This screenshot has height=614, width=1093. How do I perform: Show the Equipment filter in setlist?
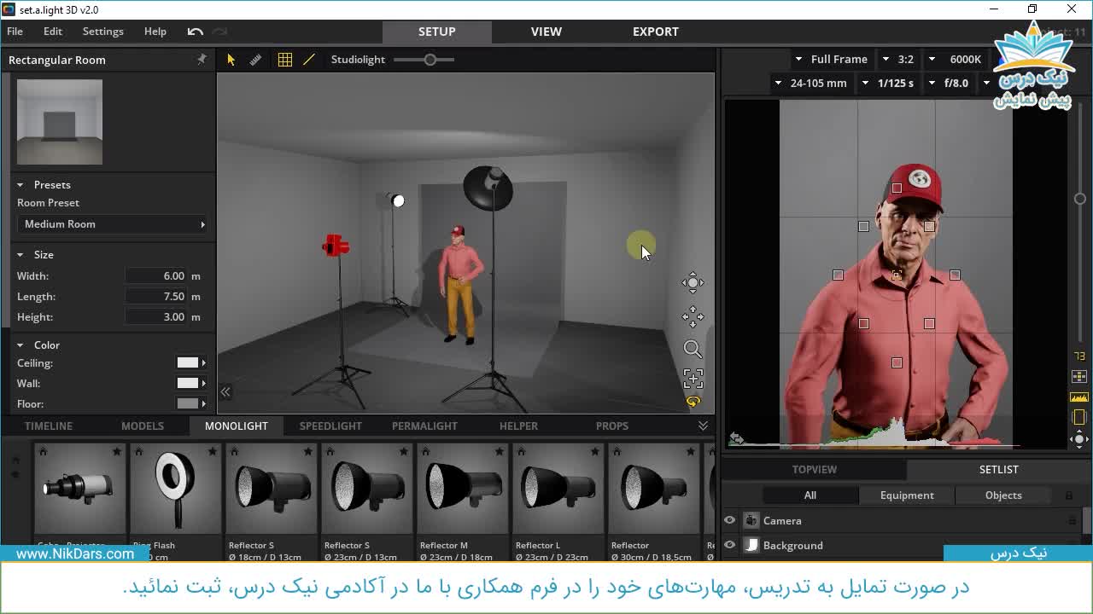pos(906,495)
